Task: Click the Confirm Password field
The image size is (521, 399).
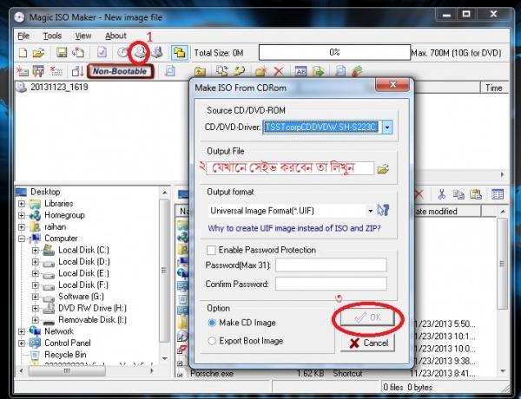Action: click(x=331, y=284)
